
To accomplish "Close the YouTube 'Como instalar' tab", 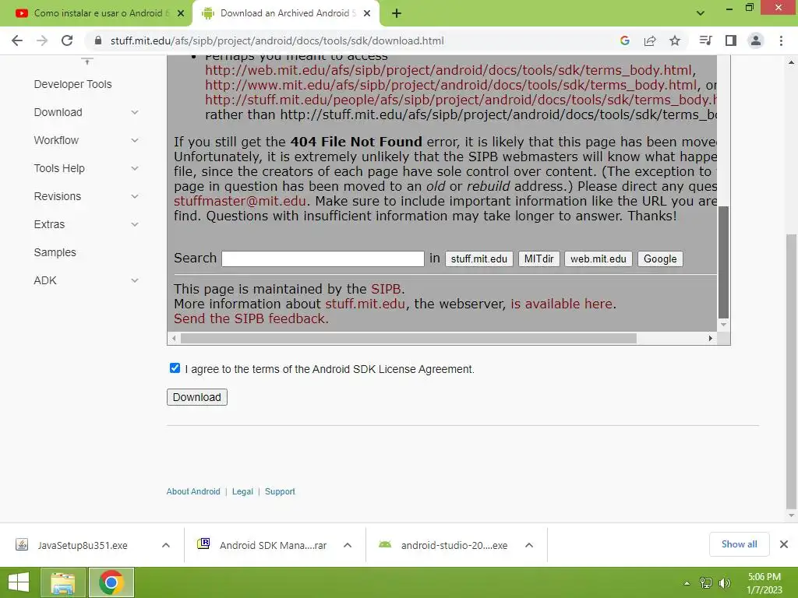I will (181, 13).
